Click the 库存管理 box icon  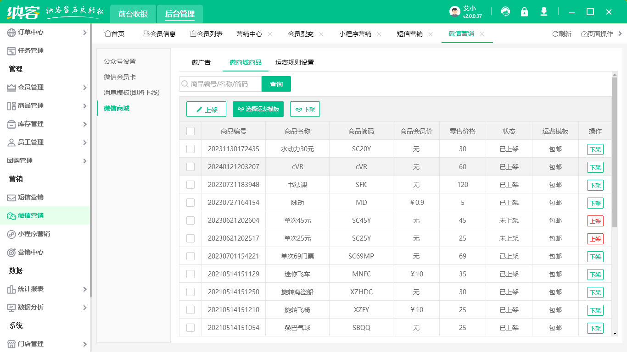coord(11,124)
